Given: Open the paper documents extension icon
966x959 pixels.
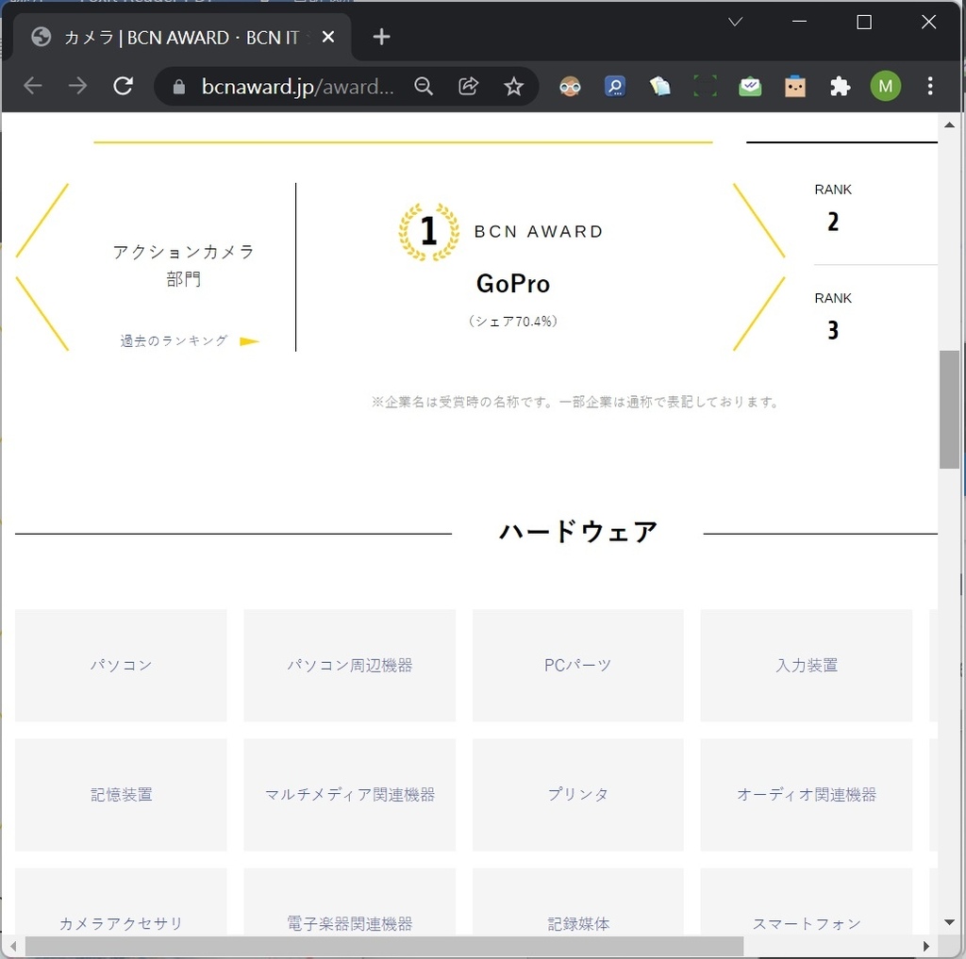Looking at the screenshot, I should point(659,86).
